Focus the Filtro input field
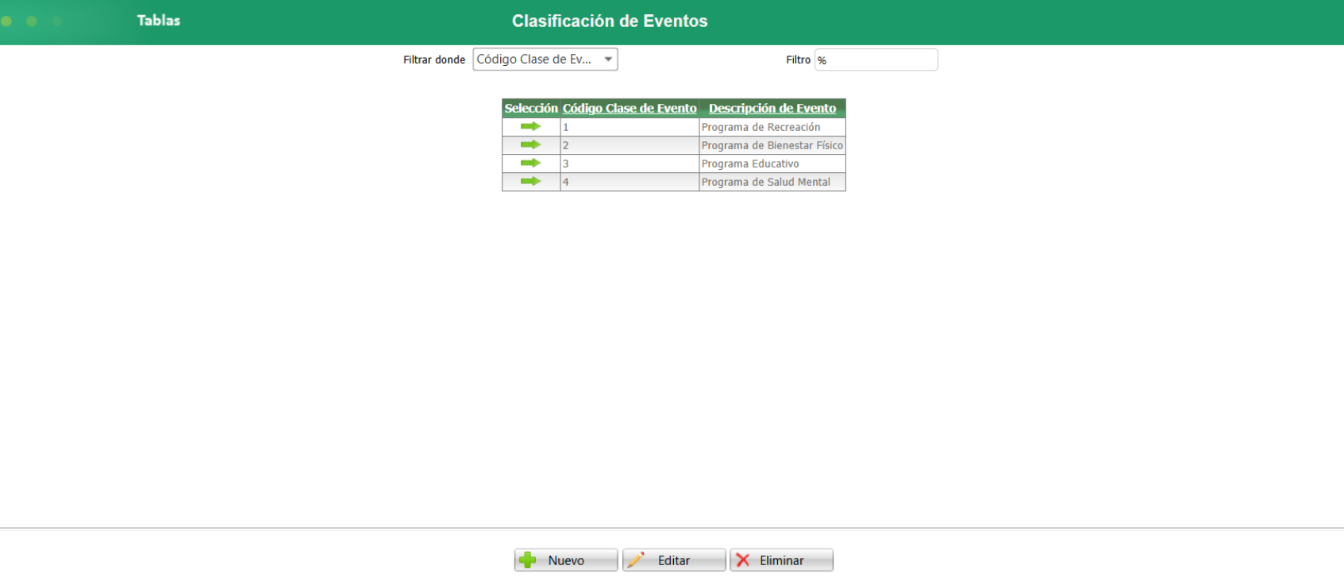 coord(876,60)
